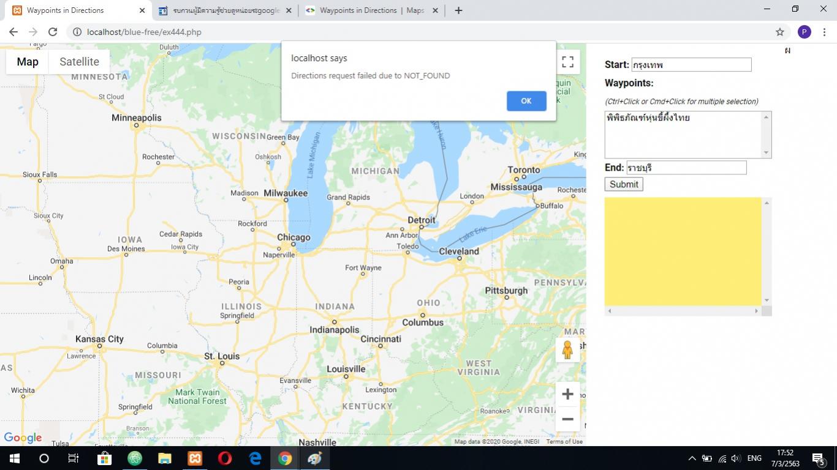Open the paint palette app on taskbar
This screenshot has height=470, width=837.
pyautogui.click(x=315, y=458)
